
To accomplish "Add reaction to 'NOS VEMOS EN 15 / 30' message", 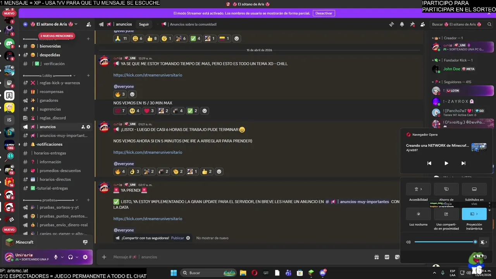I will coord(205,111).
